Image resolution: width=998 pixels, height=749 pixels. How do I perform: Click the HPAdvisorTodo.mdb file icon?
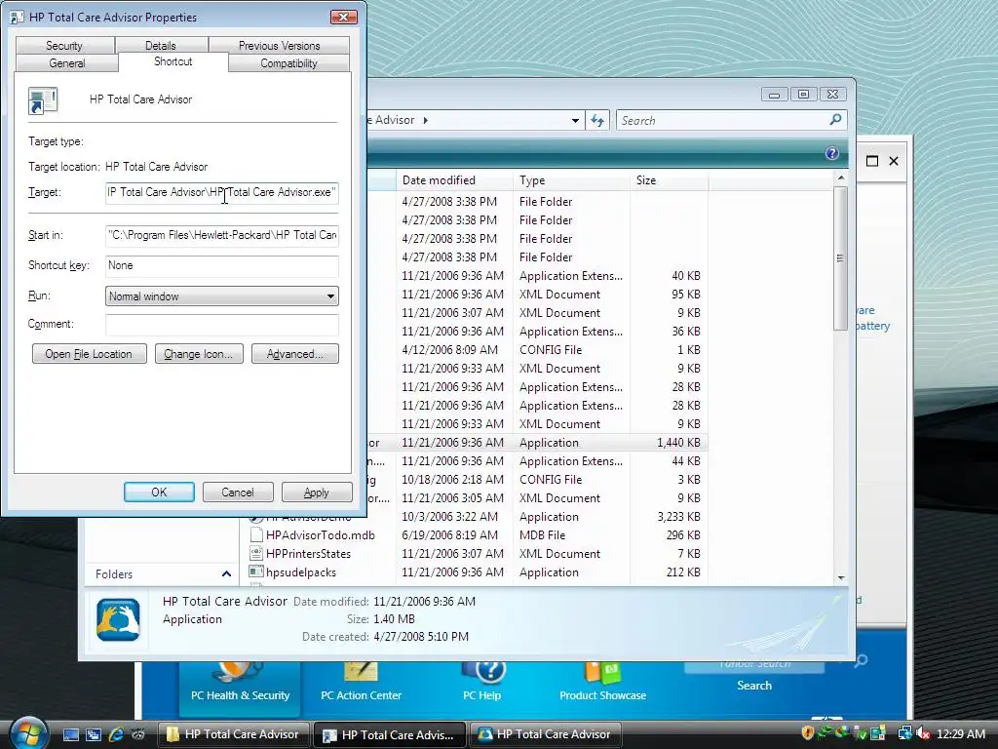[256, 535]
